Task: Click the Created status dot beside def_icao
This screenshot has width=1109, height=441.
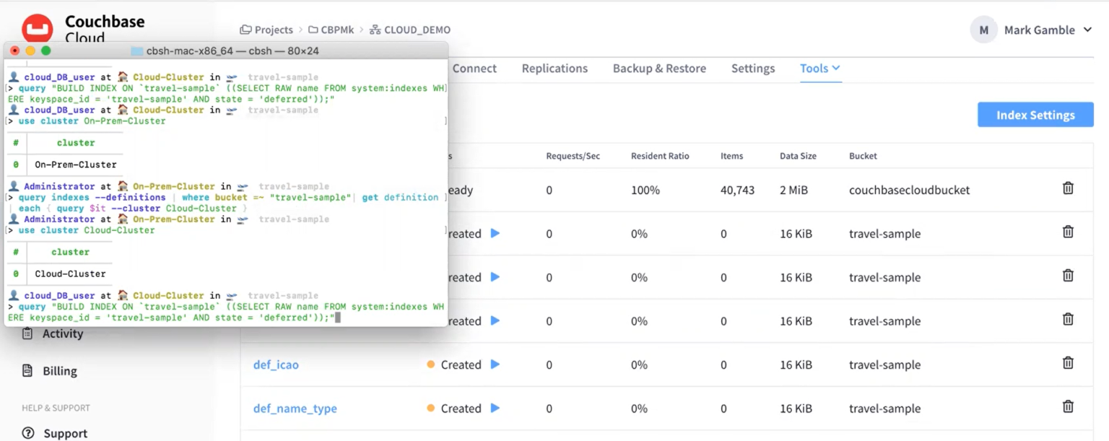Action: [433, 364]
